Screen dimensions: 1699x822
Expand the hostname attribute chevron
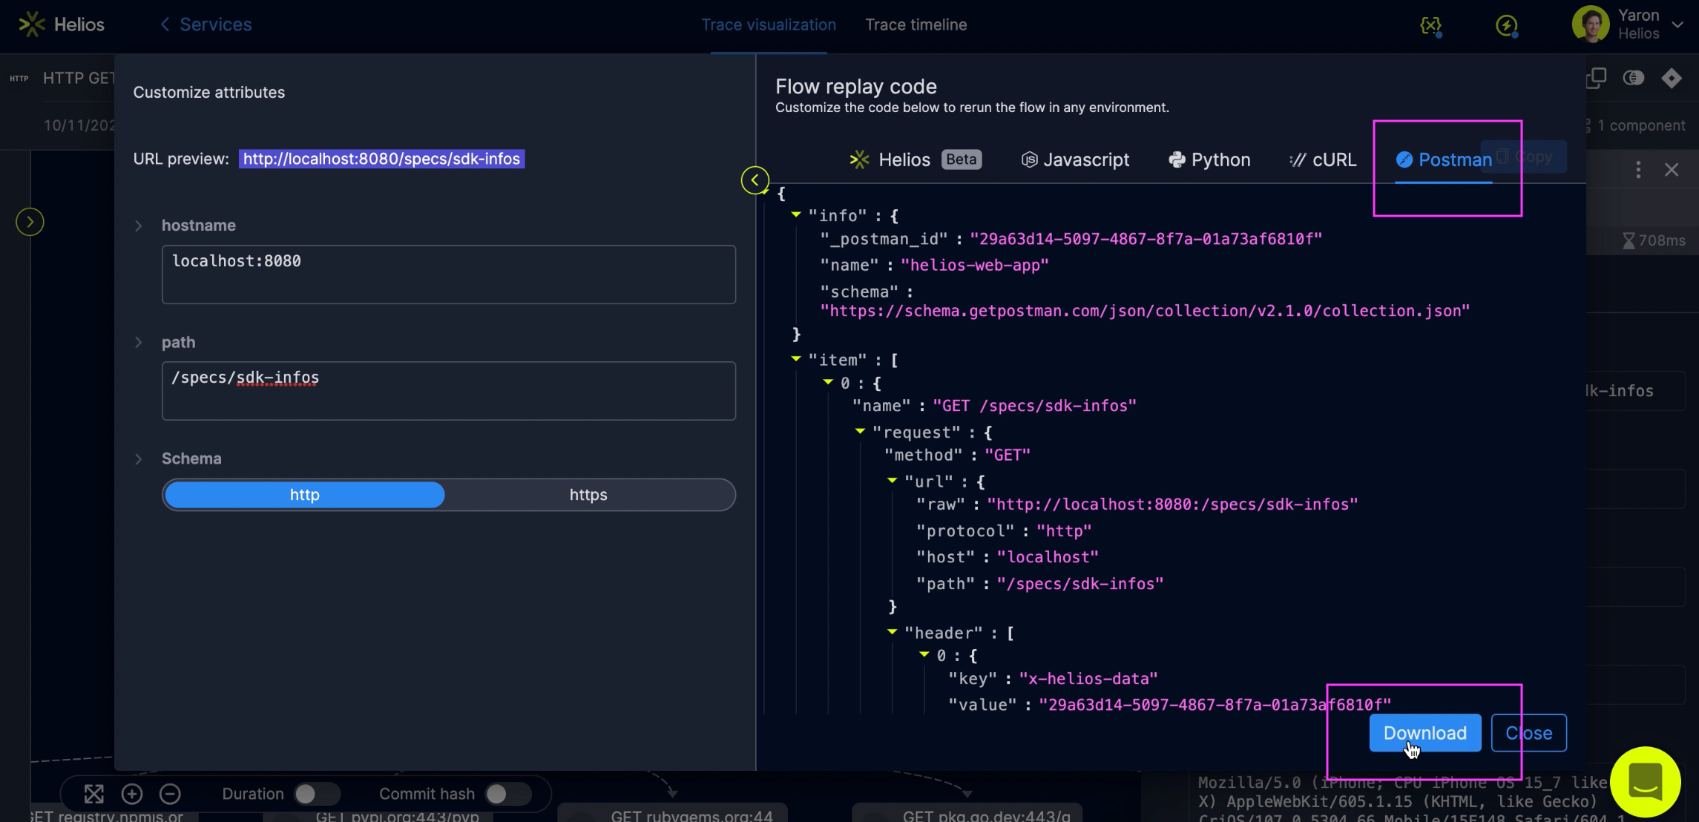pyautogui.click(x=139, y=226)
